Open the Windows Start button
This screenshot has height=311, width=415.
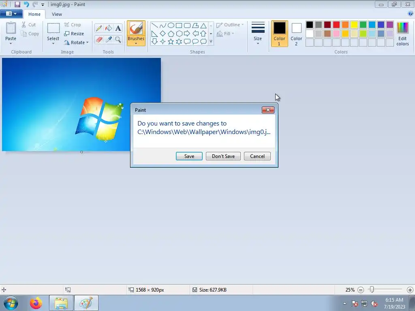pyautogui.click(x=11, y=303)
